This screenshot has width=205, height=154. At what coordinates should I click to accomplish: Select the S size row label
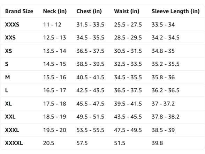click(x=7, y=64)
